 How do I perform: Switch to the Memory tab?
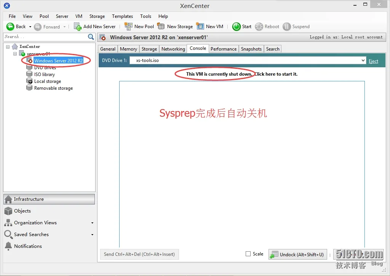click(x=128, y=49)
